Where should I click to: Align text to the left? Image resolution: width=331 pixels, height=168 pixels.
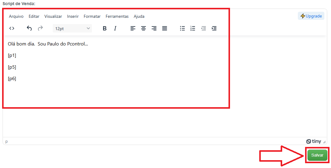coord(133,28)
